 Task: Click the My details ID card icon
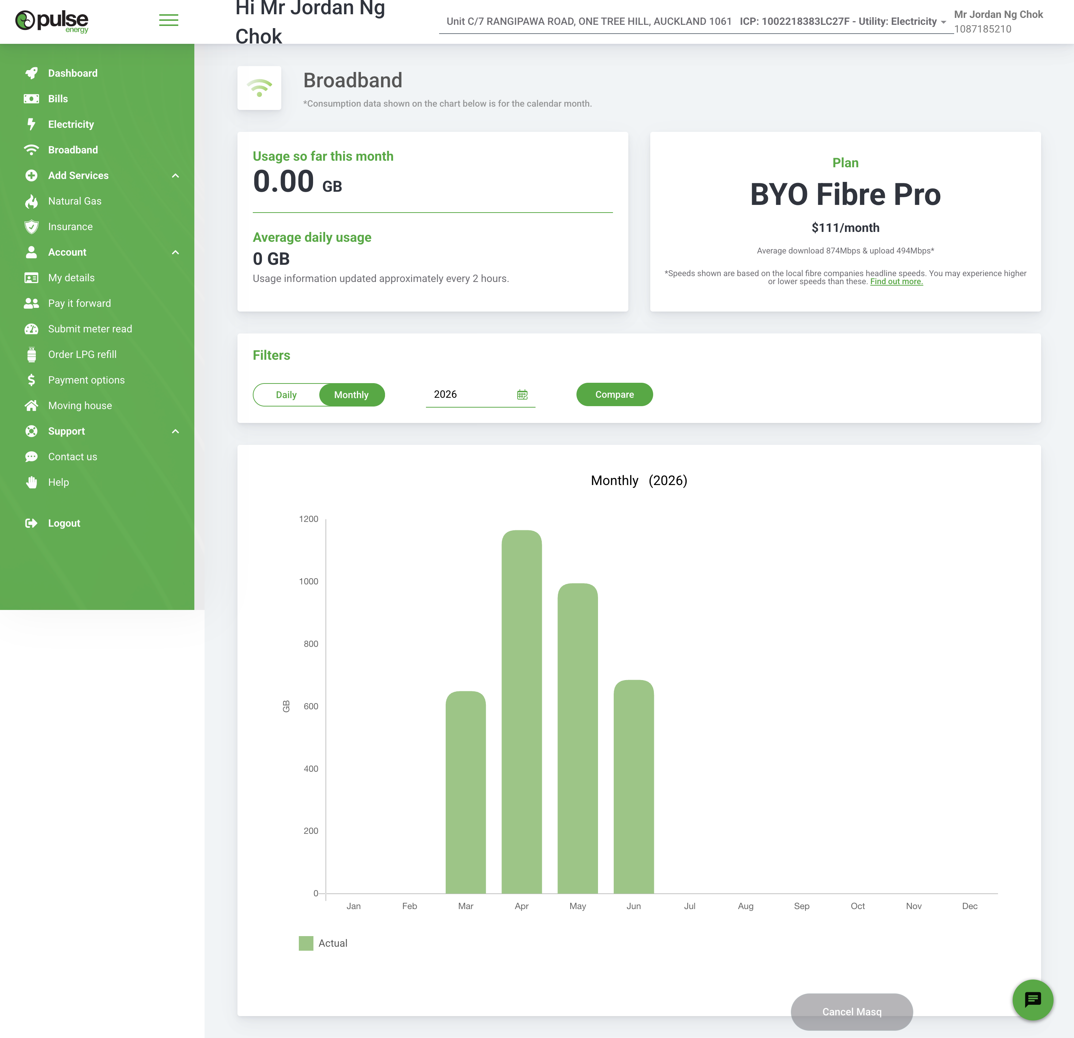(31, 278)
